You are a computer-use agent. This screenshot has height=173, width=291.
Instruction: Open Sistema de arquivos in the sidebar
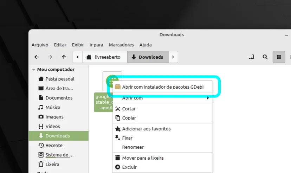click(x=58, y=155)
